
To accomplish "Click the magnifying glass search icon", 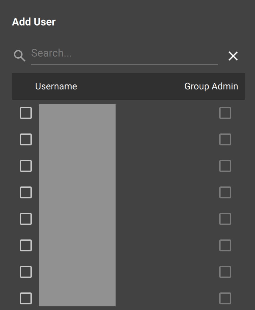I will click(x=20, y=56).
